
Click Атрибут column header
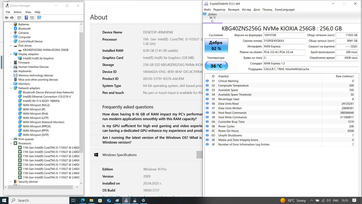pyautogui.click(x=223, y=76)
